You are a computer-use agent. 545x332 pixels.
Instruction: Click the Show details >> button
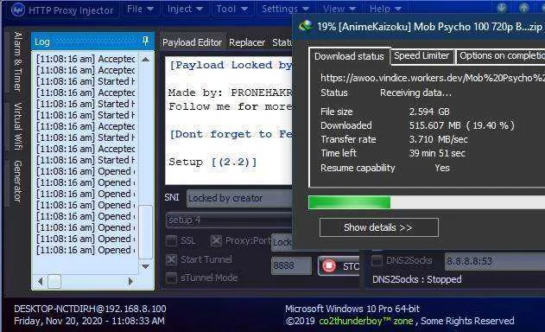(379, 227)
